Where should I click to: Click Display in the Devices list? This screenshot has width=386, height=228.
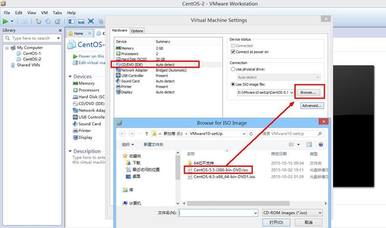point(83,137)
